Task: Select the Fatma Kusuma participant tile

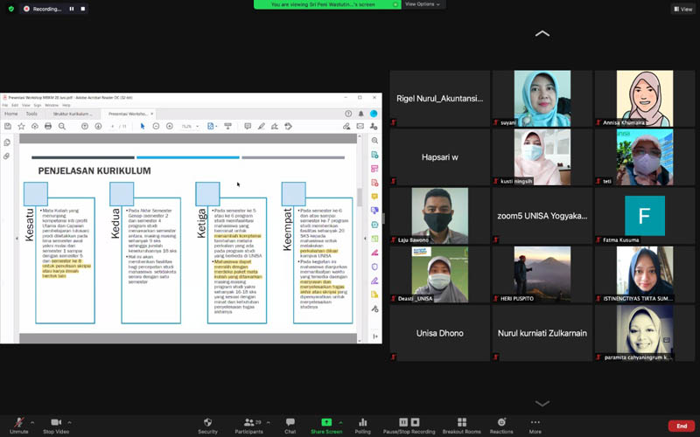Action: [x=645, y=216]
